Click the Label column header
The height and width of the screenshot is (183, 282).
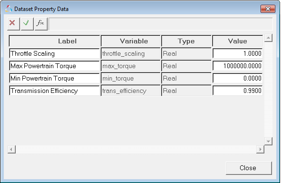(x=54, y=41)
